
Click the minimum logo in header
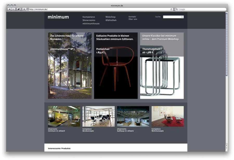(x=58, y=17)
